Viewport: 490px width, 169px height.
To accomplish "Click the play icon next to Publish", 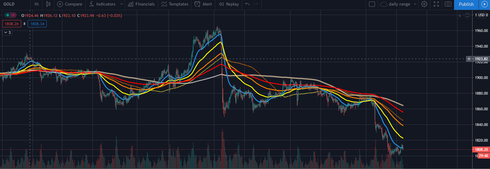I will pos(484,4).
